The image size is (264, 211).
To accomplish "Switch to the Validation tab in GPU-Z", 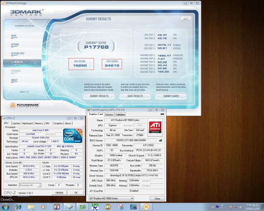I will point(120,115).
